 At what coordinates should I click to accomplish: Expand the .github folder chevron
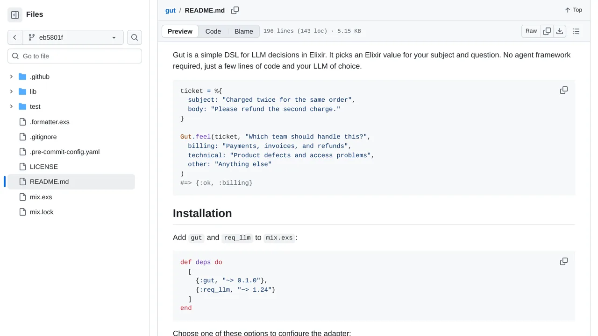11,77
